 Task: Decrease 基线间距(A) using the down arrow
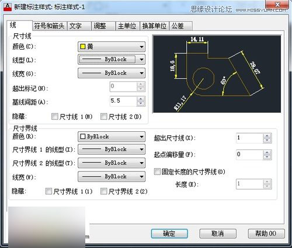(x=141, y=104)
